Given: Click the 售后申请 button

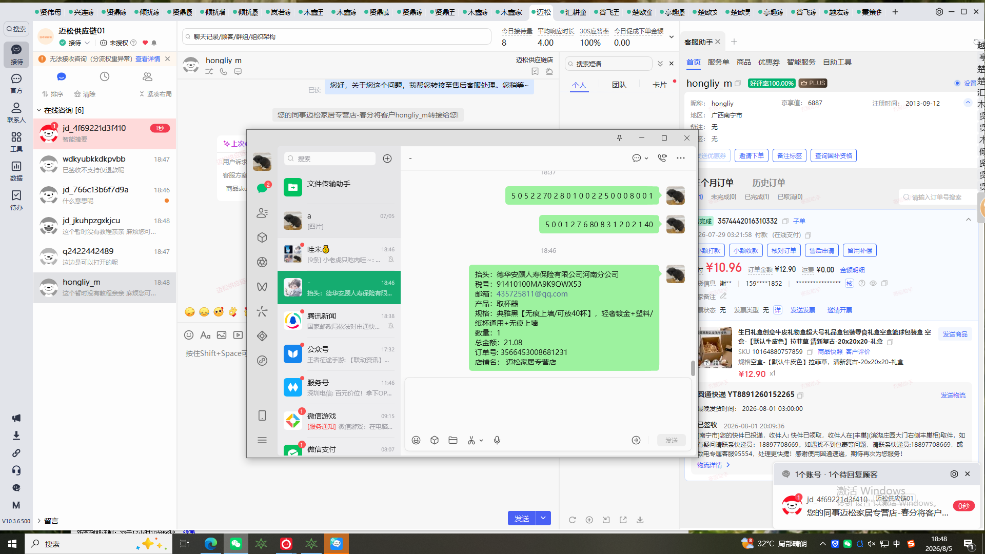Looking at the screenshot, I should point(822,250).
